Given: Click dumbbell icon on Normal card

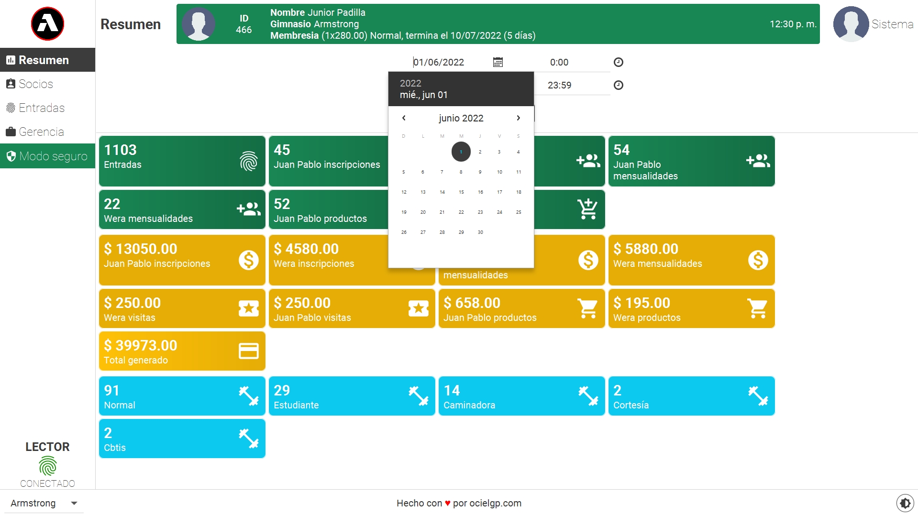Looking at the screenshot, I should coord(249,396).
